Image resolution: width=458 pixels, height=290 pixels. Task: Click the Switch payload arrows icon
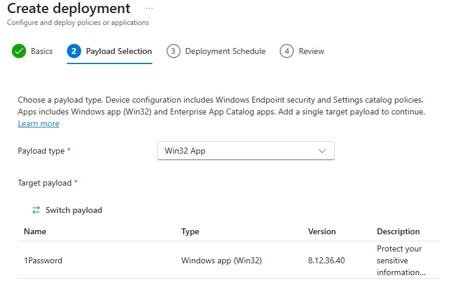(36, 210)
